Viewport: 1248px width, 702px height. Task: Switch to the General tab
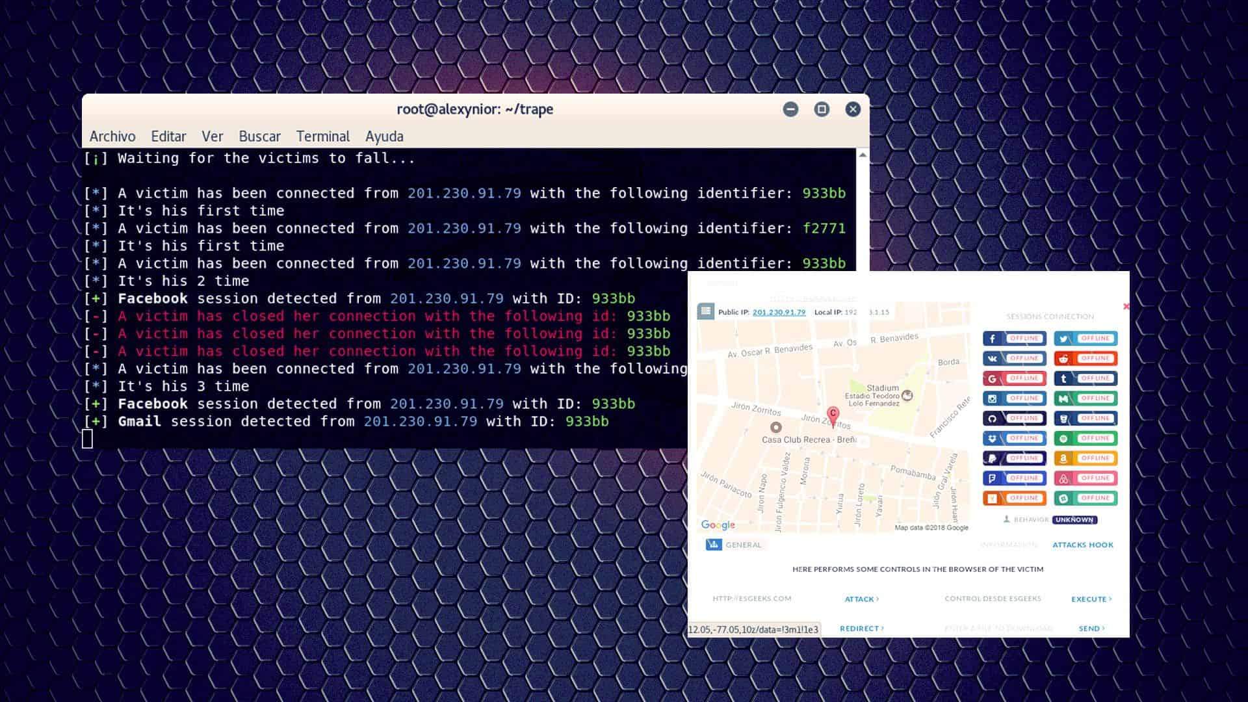coord(734,545)
